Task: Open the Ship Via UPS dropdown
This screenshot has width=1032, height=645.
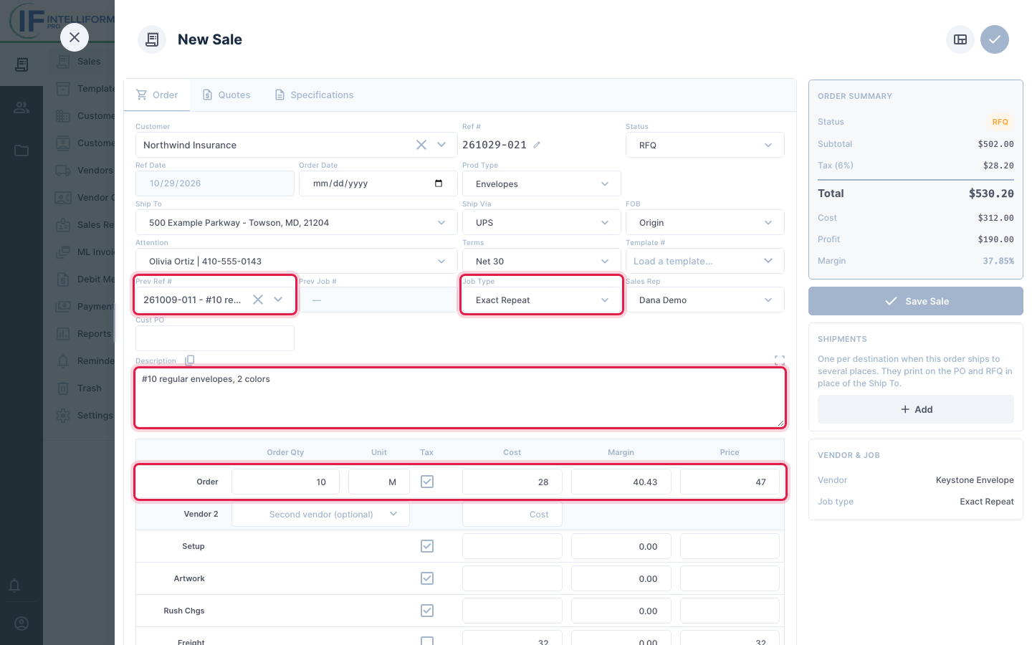Action: 542,223
